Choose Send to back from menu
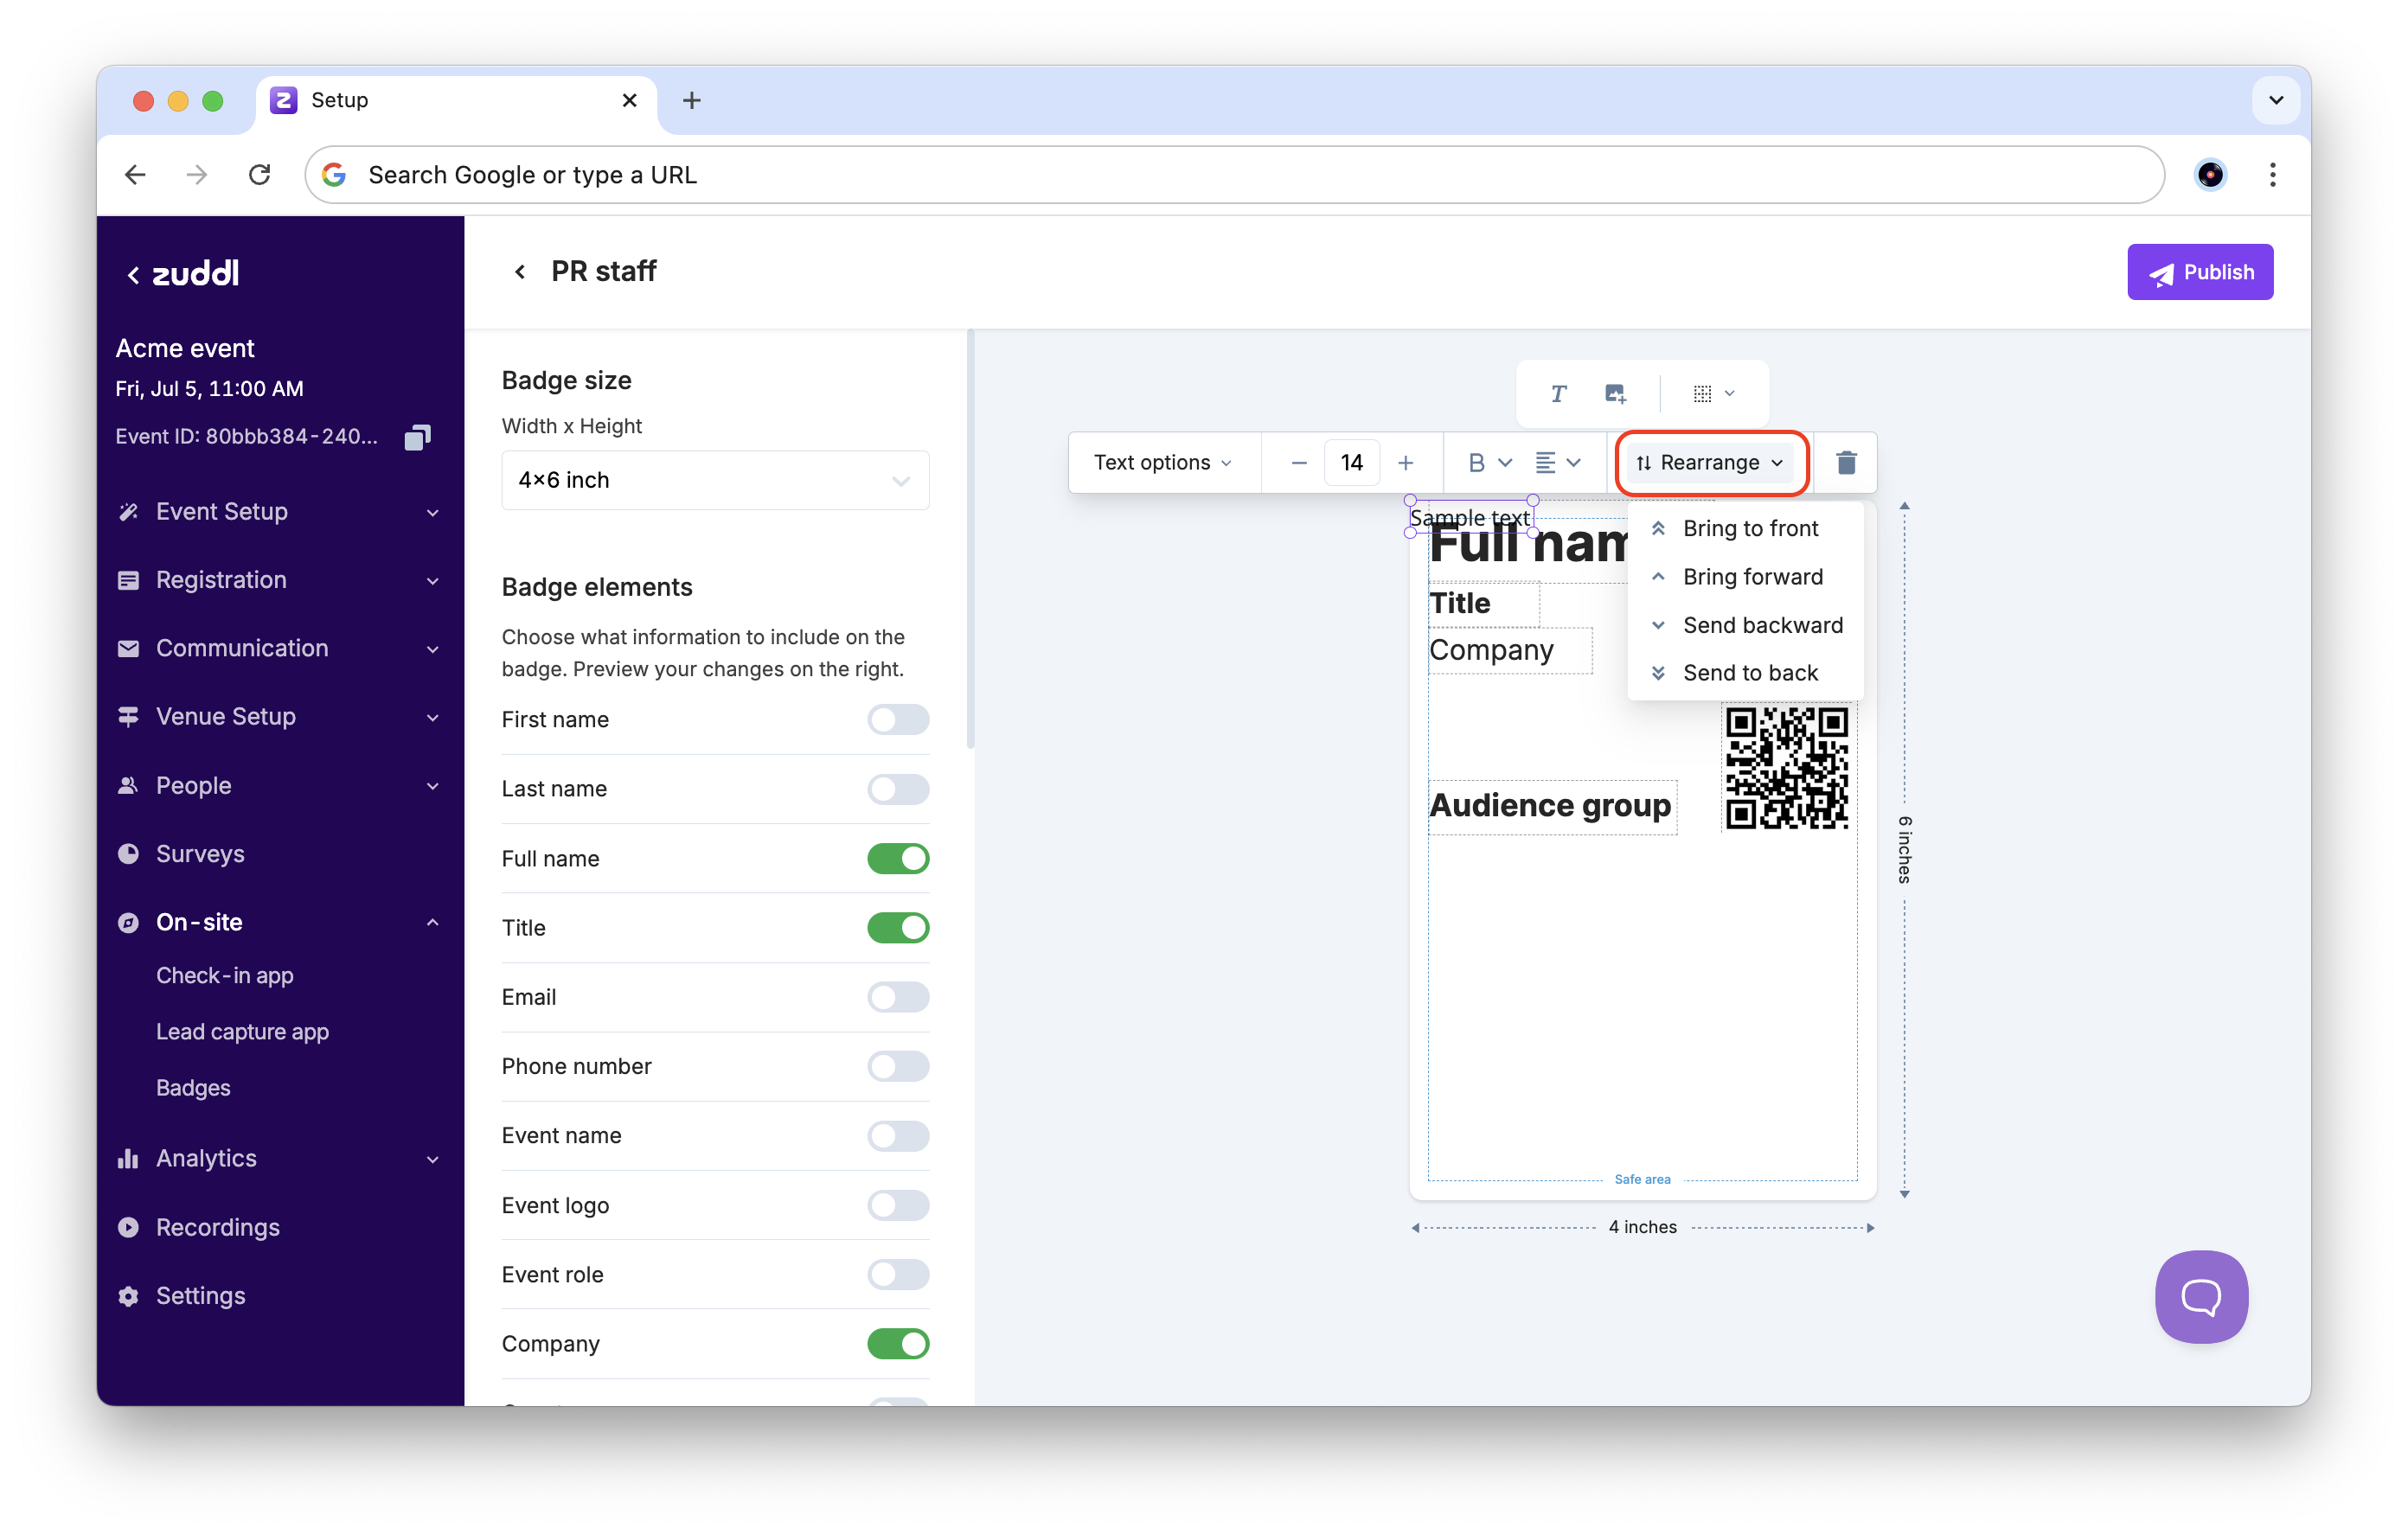Viewport: 2408px width, 1534px height. point(1749,673)
